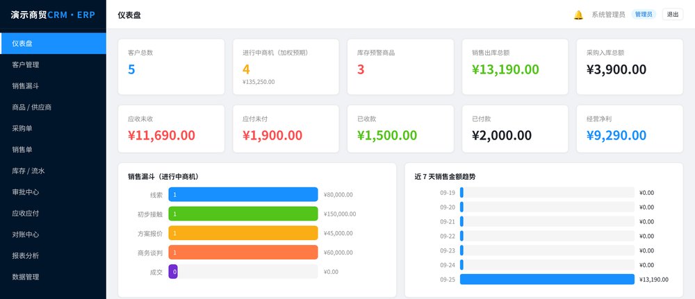The width and height of the screenshot is (695, 299).
Task: Click the 09-20 date label
Action: 448,207
